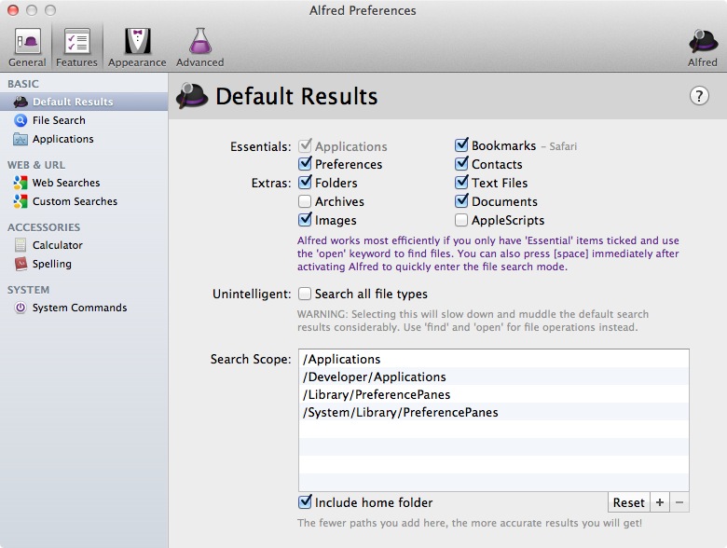Screen dimensions: 727x548
Task: Open the Calculator settings row
Action: click(x=84, y=245)
